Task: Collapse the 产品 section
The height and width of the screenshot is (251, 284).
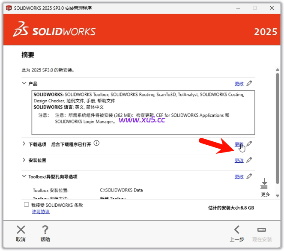Action: click(24, 84)
